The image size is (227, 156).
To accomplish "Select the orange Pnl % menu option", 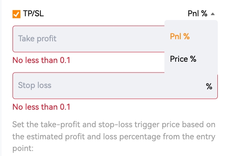I will coord(180,36).
